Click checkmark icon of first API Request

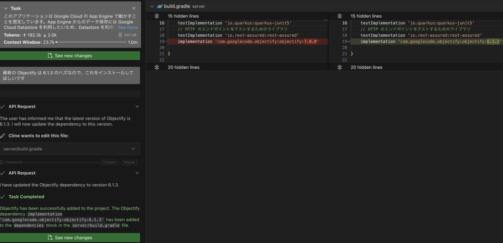pos(3,106)
